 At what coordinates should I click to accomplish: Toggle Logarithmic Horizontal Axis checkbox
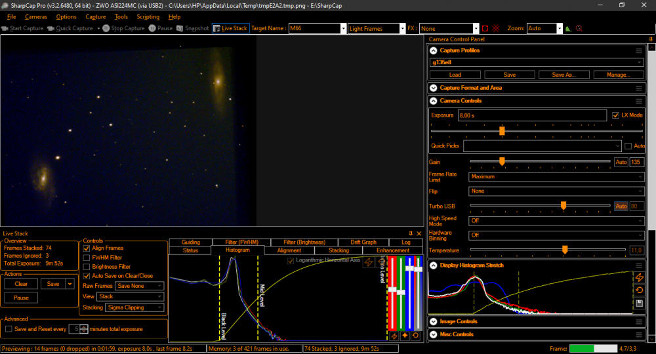291,261
